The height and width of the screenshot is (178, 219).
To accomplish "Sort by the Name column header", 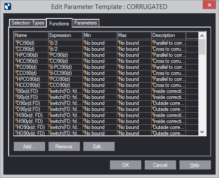I will click(x=31, y=35).
